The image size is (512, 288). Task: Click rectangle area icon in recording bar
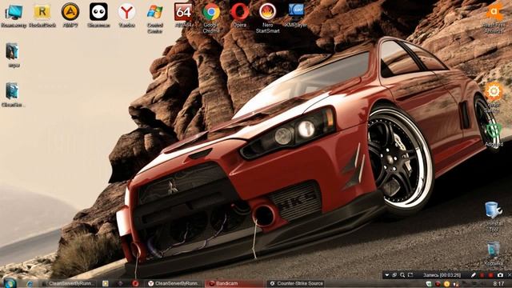pyautogui.click(x=410, y=275)
